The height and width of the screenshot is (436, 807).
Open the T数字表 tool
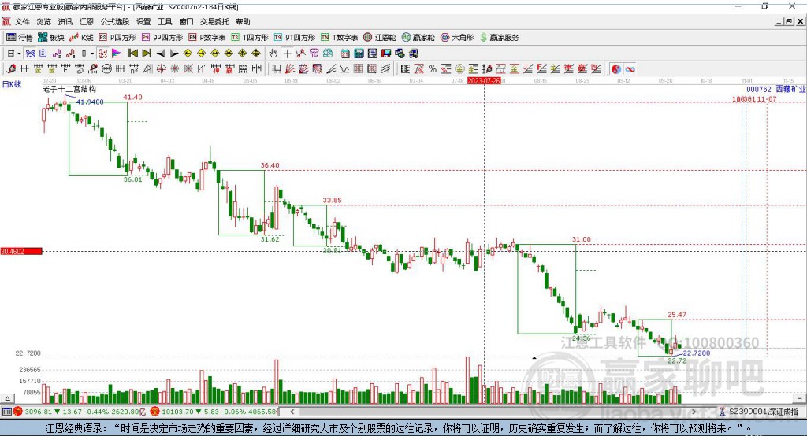(339, 38)
